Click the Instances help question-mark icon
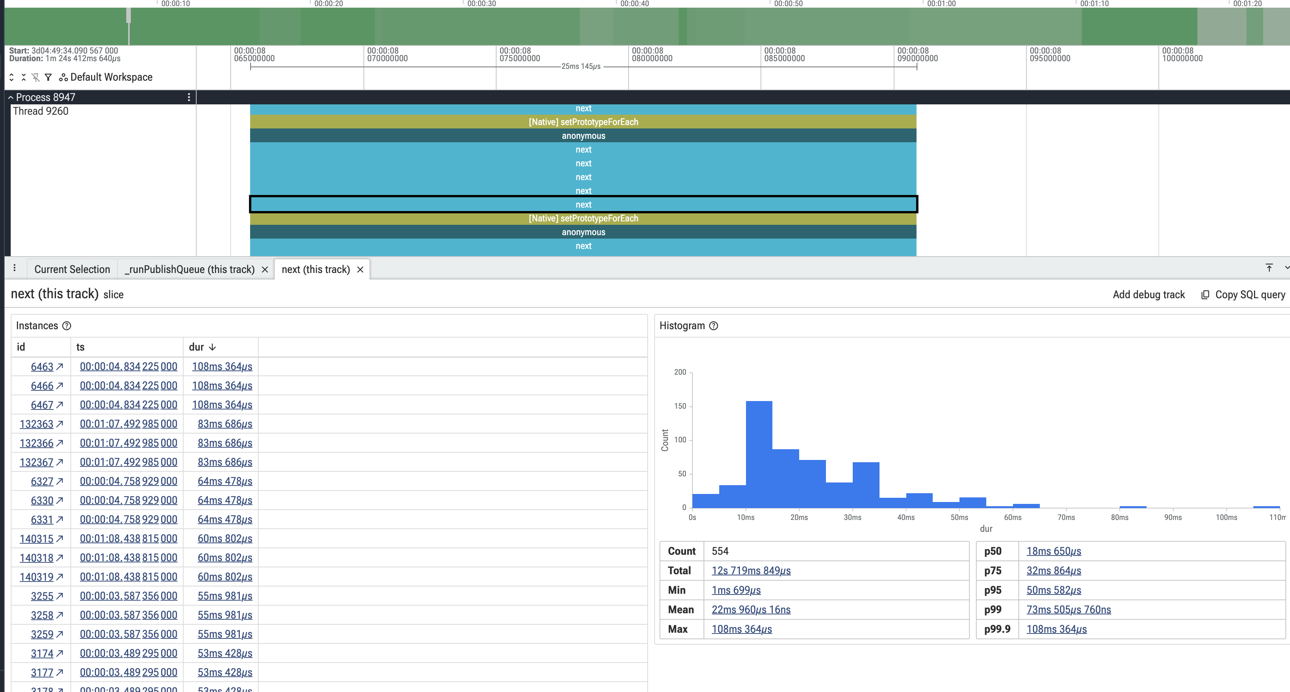Image resolution: width=1290 pixels, height=692 pixels. [x=67, y=326]
